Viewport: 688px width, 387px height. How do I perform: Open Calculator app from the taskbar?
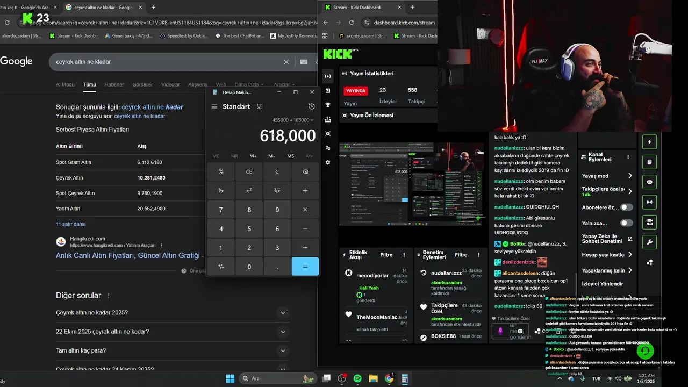coord(405,378)
